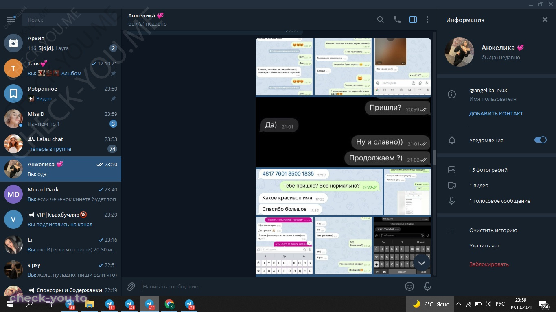Image resolution: width=556 pixels, height=312 pixels.
Task: Click Очистить историю
Action: (x=493, y=230)
